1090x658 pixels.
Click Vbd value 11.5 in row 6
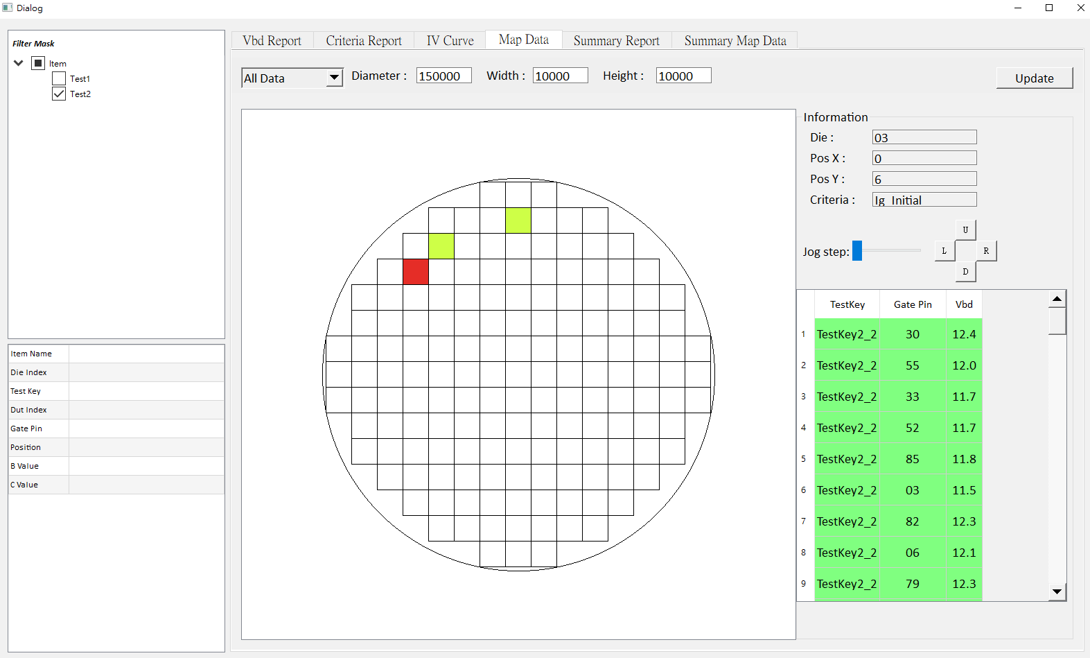964,490
